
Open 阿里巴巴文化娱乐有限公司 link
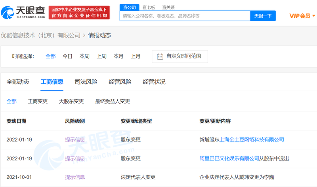point(229,159)
